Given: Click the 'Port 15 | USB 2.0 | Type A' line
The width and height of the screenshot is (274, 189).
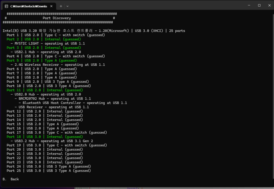Looking at the screenshot, I should (x=43, y=124).
